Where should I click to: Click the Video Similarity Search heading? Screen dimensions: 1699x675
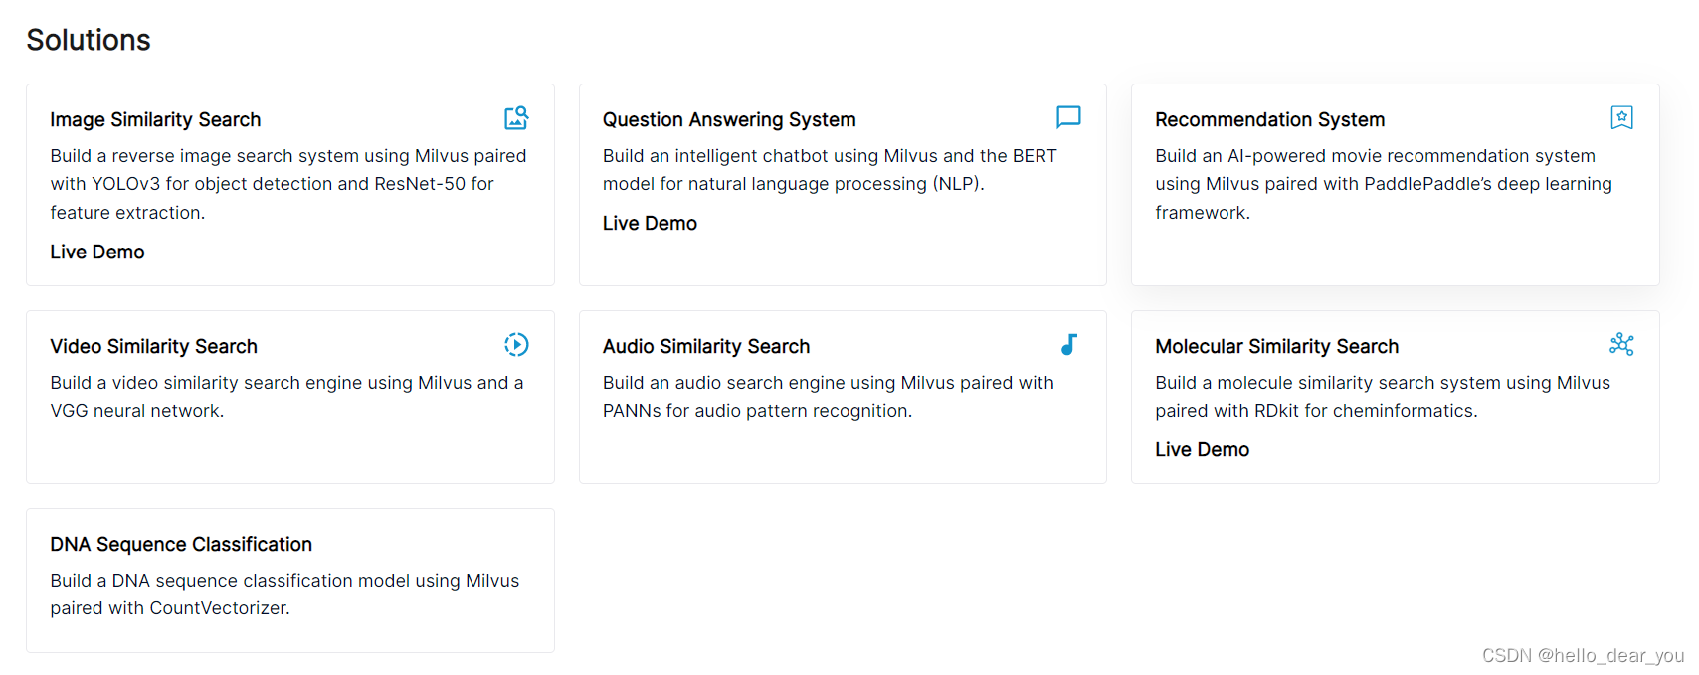(153, 347)
